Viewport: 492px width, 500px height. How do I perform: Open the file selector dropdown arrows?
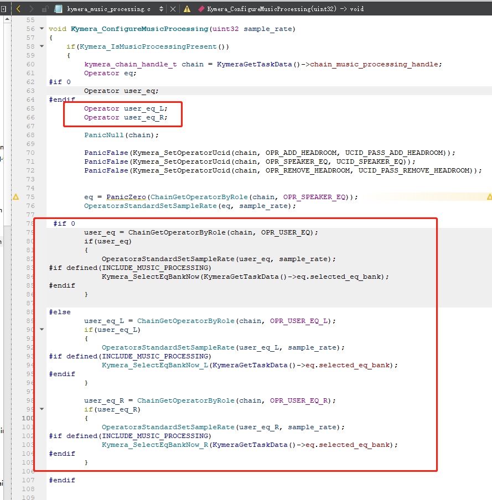click(x=161, y=9)
